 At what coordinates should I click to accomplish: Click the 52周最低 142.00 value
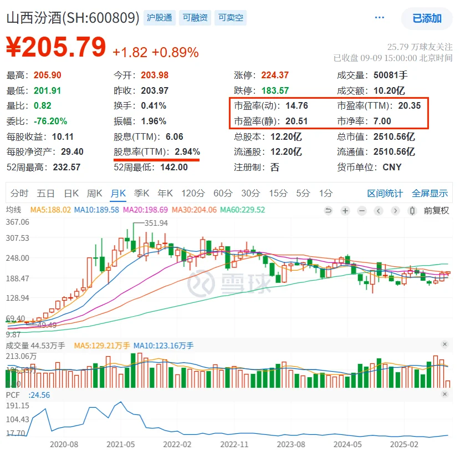click(x=174, y=168)
